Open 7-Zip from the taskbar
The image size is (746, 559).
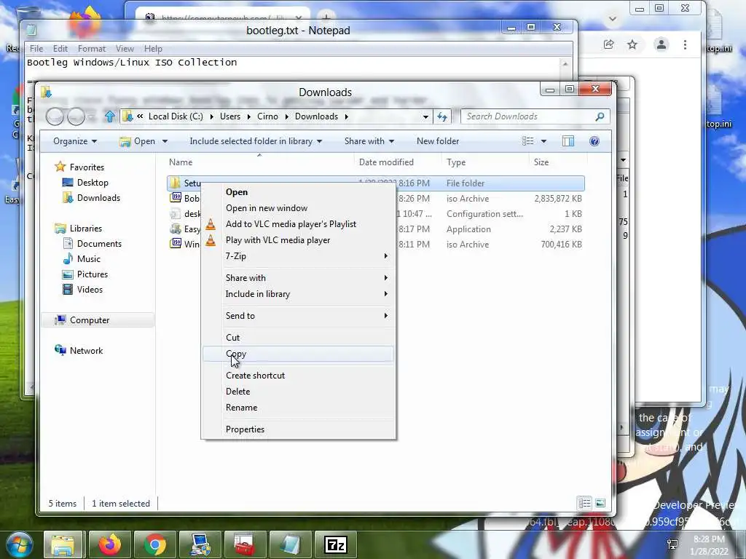pyautogui.click(x=336, y=544)
